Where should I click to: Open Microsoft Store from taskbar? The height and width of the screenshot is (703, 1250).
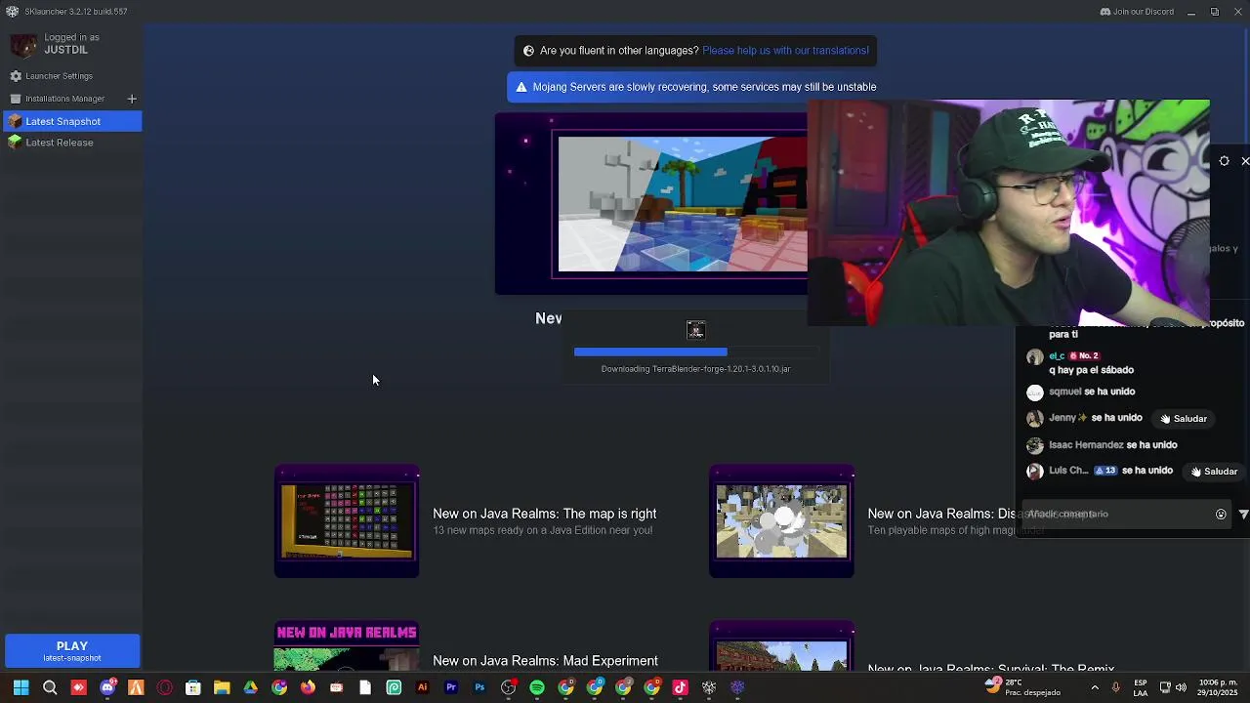click(193, 687)
